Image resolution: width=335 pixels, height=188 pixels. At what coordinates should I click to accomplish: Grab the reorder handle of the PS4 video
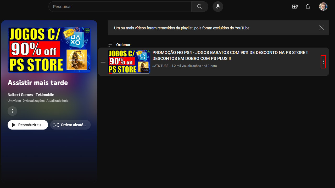103,62
